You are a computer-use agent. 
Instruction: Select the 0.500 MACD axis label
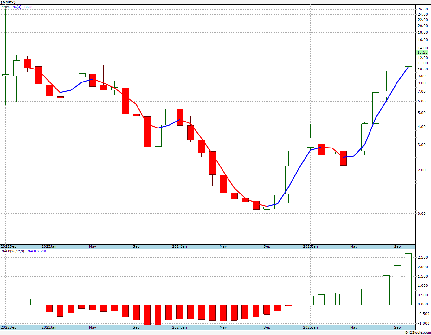tap(422, 295)
